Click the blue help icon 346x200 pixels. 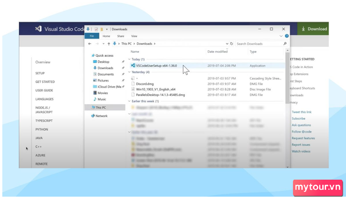pos(287,36)
